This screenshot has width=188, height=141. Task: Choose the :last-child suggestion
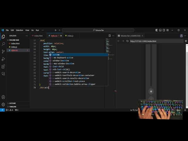[78, 67]
